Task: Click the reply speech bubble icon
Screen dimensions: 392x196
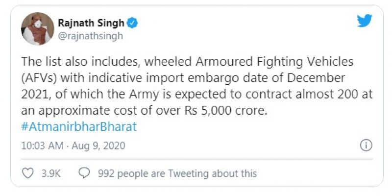Action: (x=85, y=173)
